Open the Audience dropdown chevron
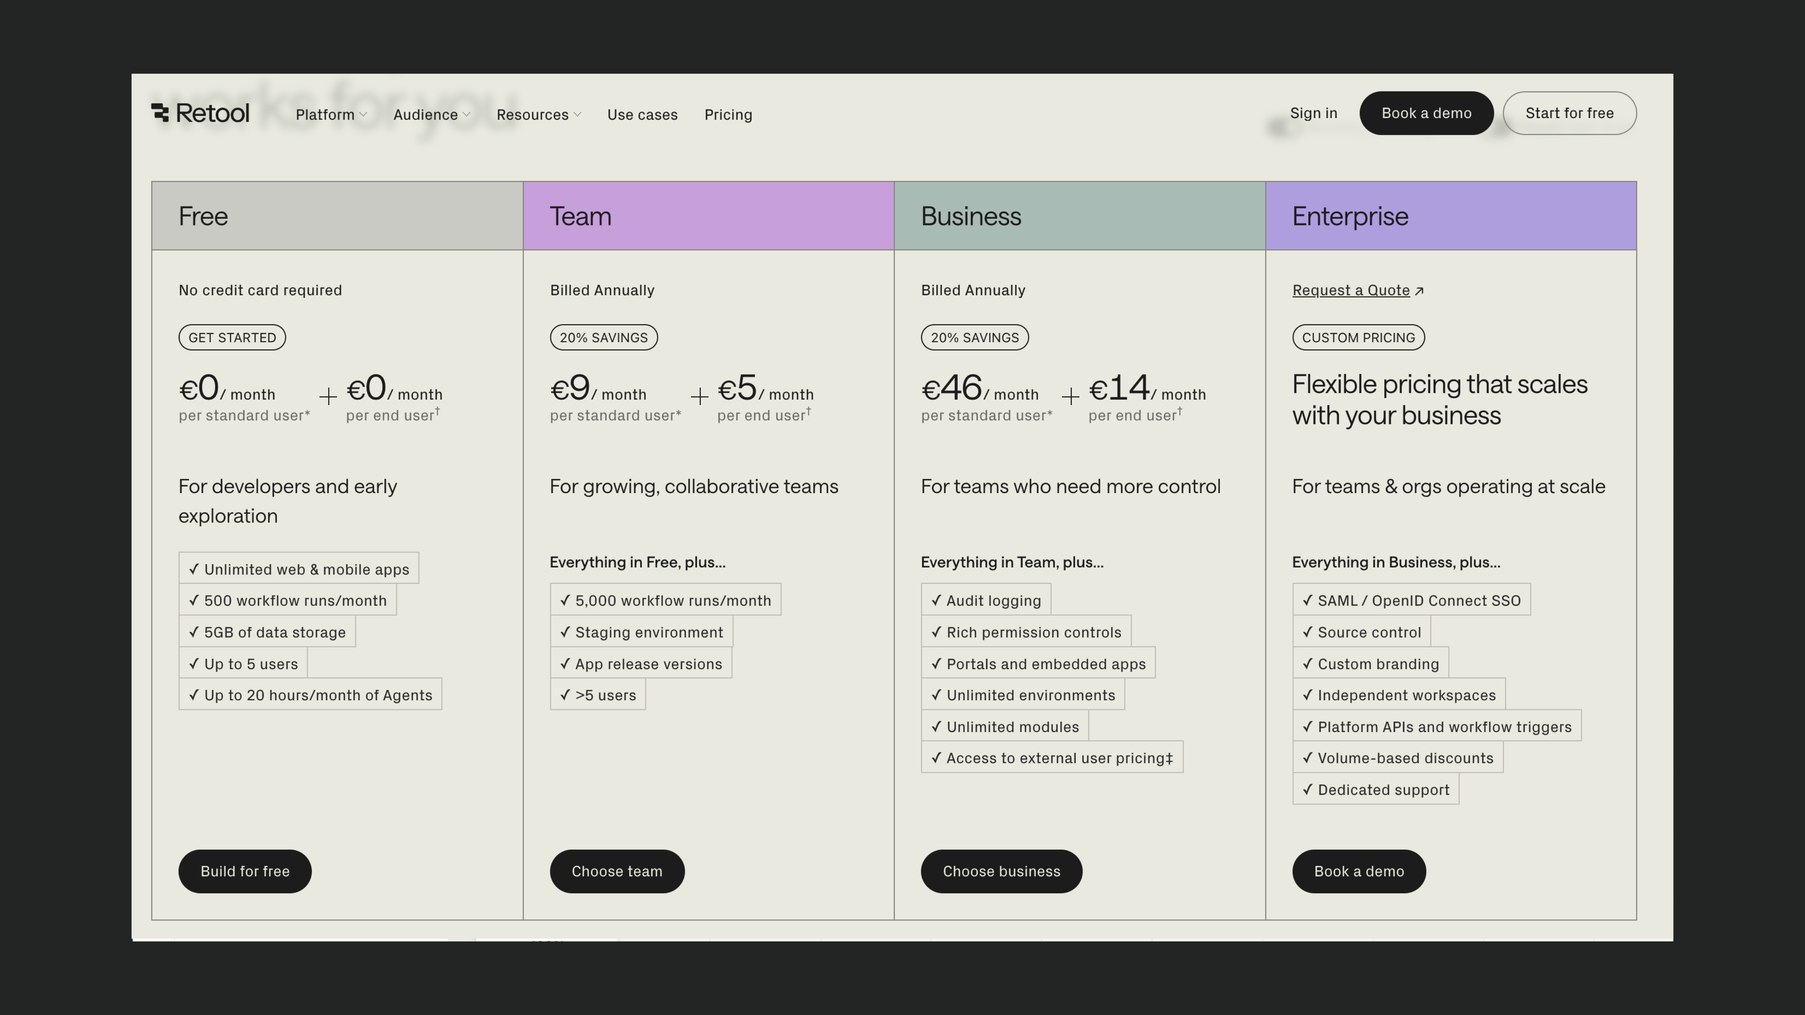Screen dimensions: 1805x1015 pos(467,115)
